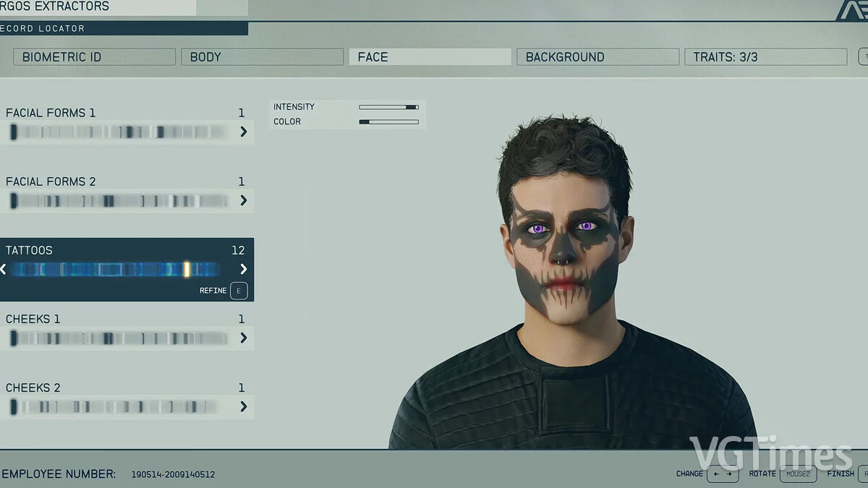Click the Facial Forms 1 slider bar
Viewport: 868px width, 488px height.
(119, 132)
